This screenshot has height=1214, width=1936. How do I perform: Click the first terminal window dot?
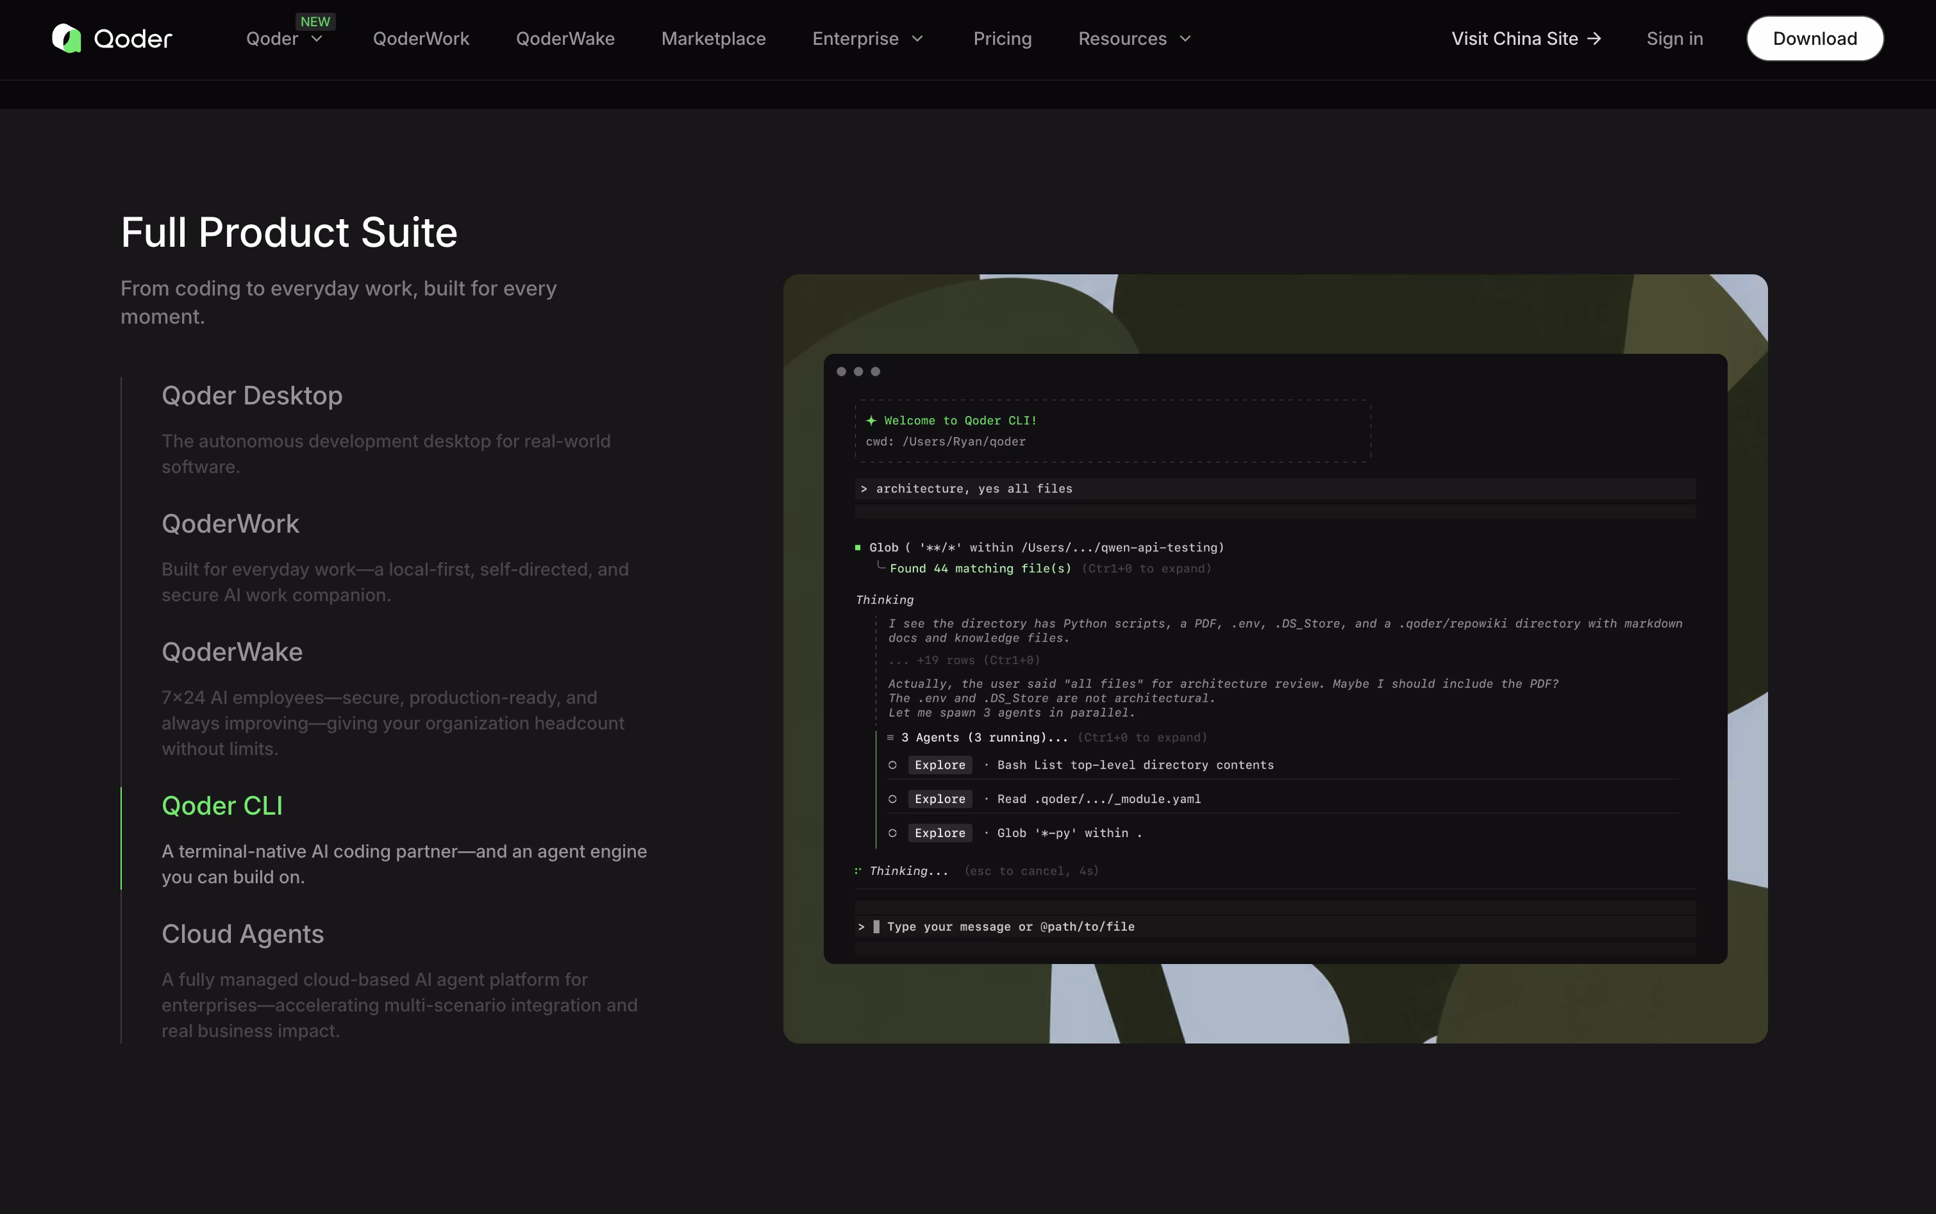[840, 372]
